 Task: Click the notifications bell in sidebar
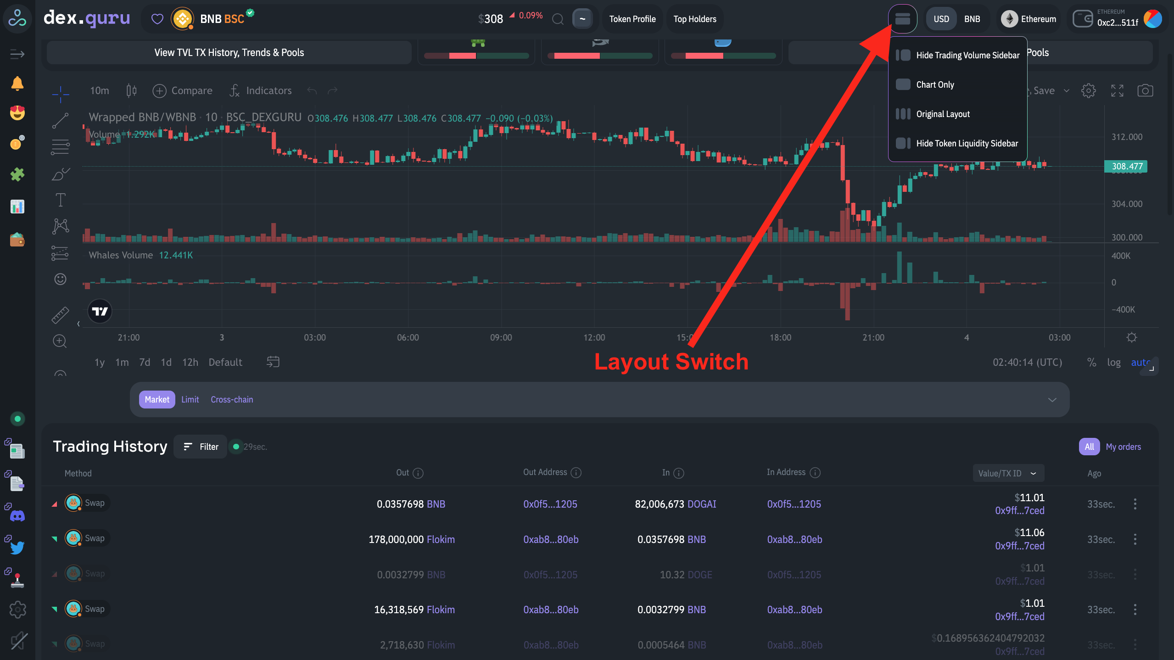(17, 83)
